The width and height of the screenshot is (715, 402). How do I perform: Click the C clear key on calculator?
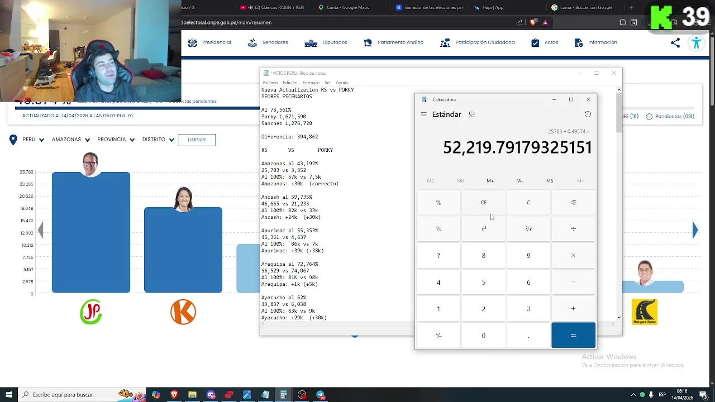pyautogui.click(x=528, y=203)
